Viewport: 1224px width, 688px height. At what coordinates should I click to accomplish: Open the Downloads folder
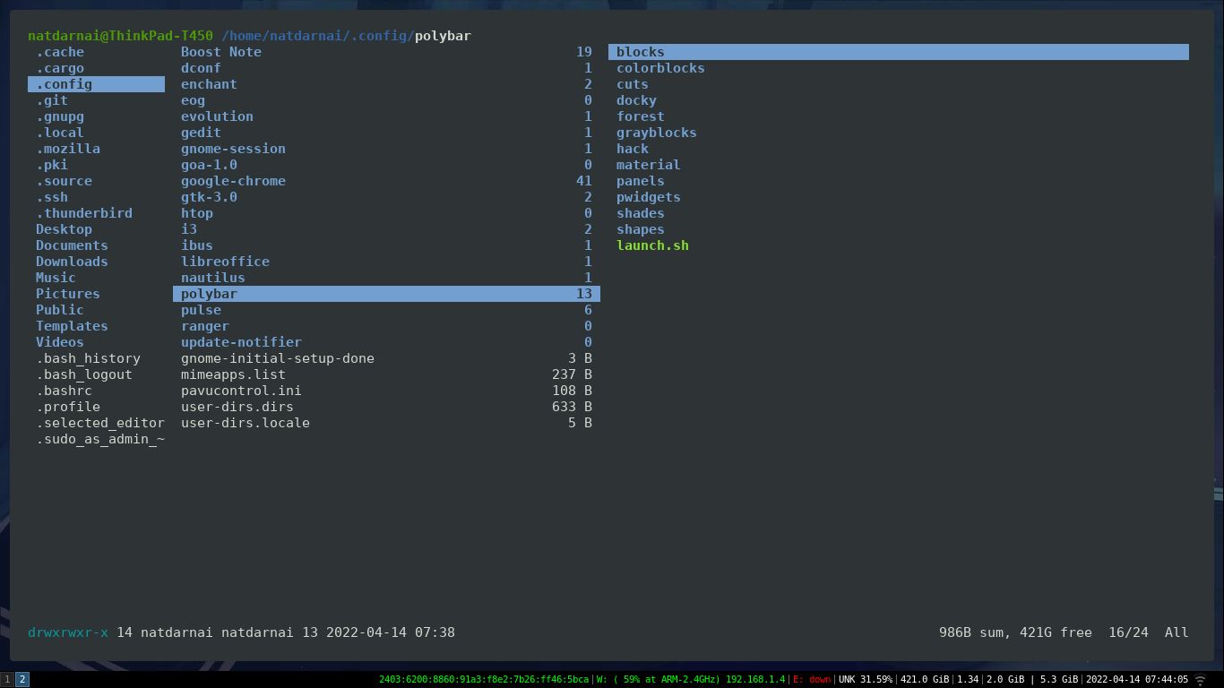(72, 262)
